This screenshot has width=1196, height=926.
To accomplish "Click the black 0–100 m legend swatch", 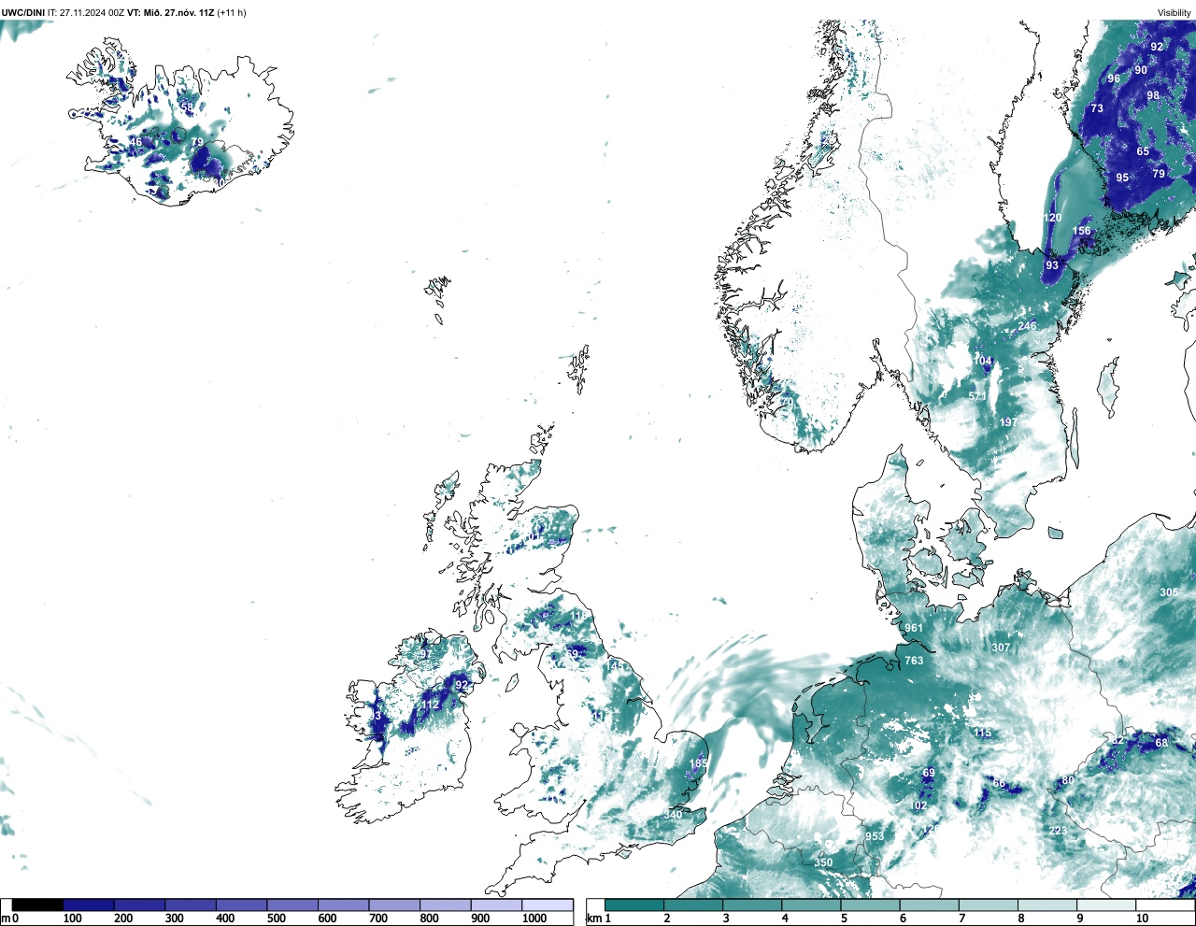I will coord(38,905).
